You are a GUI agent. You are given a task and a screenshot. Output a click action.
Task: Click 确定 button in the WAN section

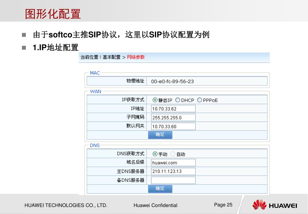click(160, 135)
